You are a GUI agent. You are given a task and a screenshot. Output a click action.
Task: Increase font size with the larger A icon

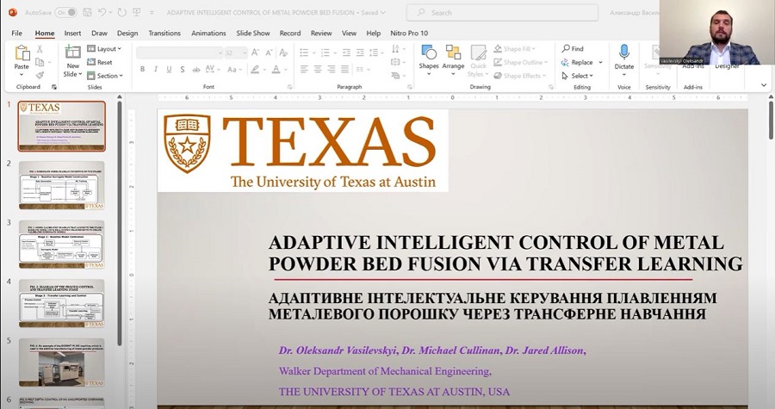255,53
